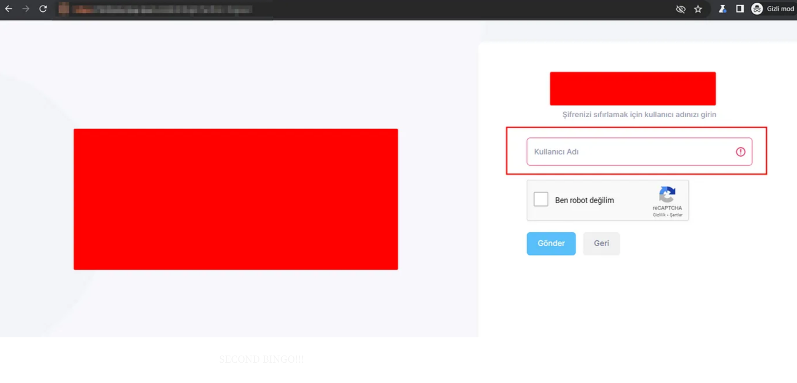Toggle the browser side panel icon
This screenshot has width=797, height=383.
click(740, 9)
